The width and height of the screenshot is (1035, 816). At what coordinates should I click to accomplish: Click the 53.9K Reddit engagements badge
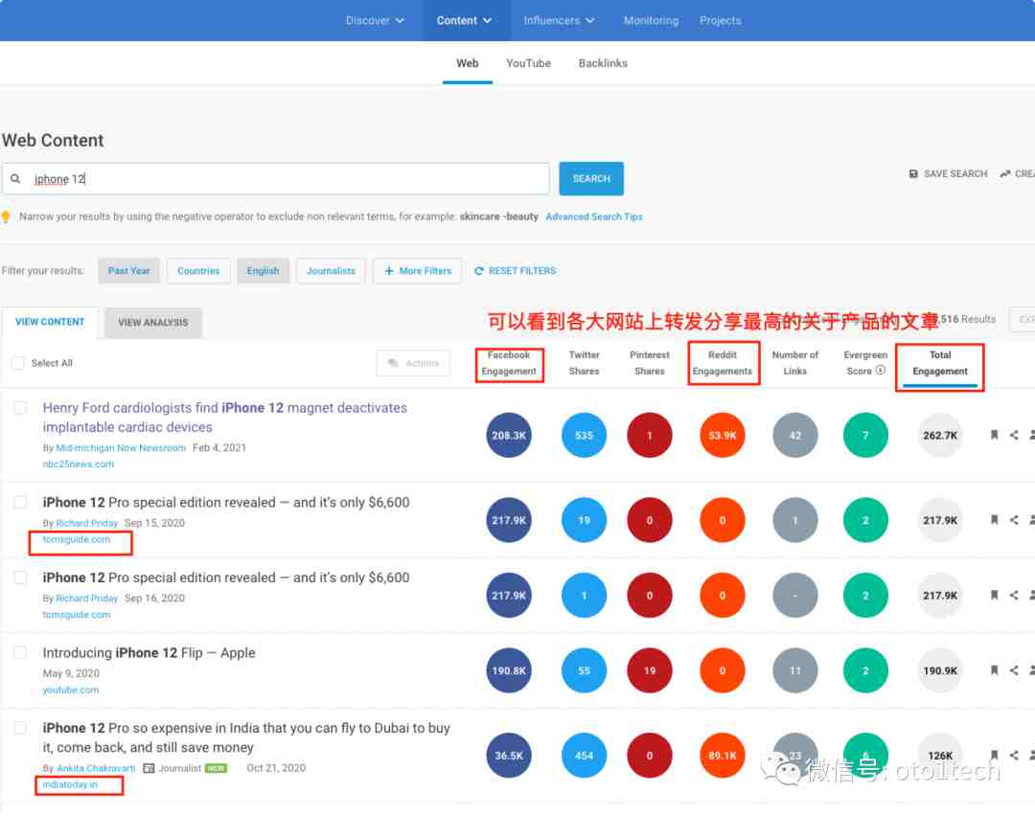(723, 436)
